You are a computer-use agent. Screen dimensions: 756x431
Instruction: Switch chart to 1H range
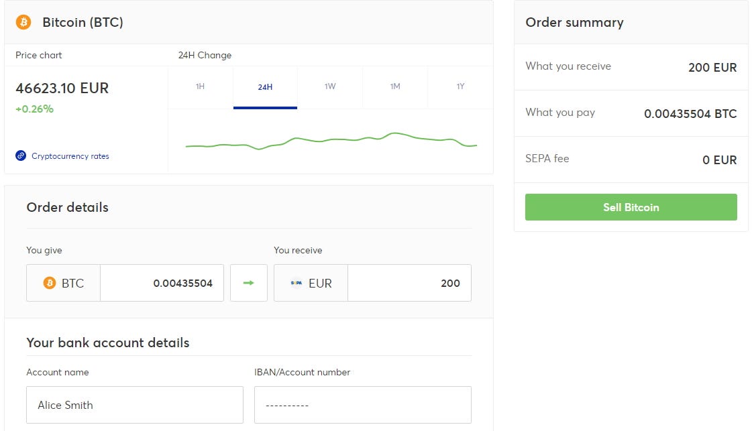coord(200,86)
